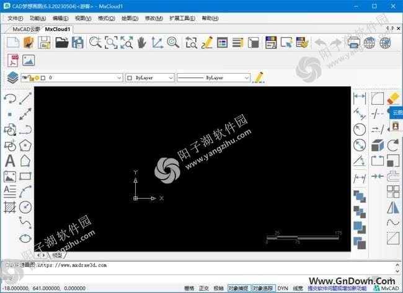Toggle 正交 ortho mode in status bar

click(204, 289)
